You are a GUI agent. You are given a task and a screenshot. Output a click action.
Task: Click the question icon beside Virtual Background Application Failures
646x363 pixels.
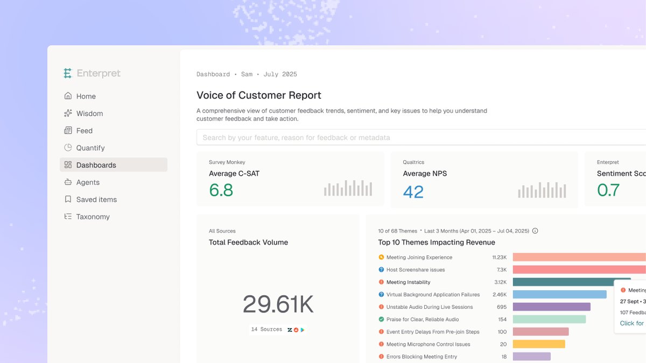click(381, 294)
